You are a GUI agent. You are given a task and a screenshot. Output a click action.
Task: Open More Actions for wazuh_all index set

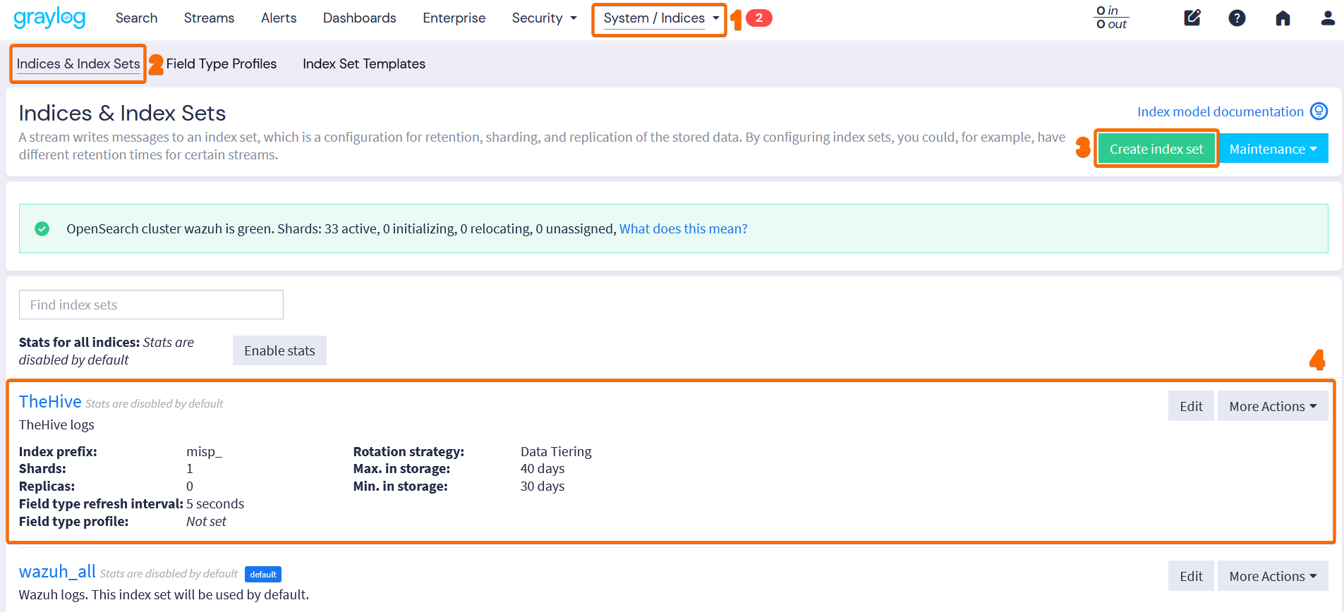coord(1273,576)
